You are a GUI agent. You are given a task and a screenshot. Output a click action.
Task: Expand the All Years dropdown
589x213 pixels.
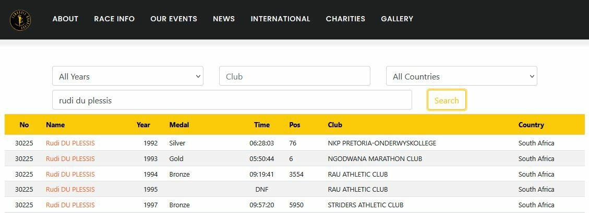click(x=128, y=76)
